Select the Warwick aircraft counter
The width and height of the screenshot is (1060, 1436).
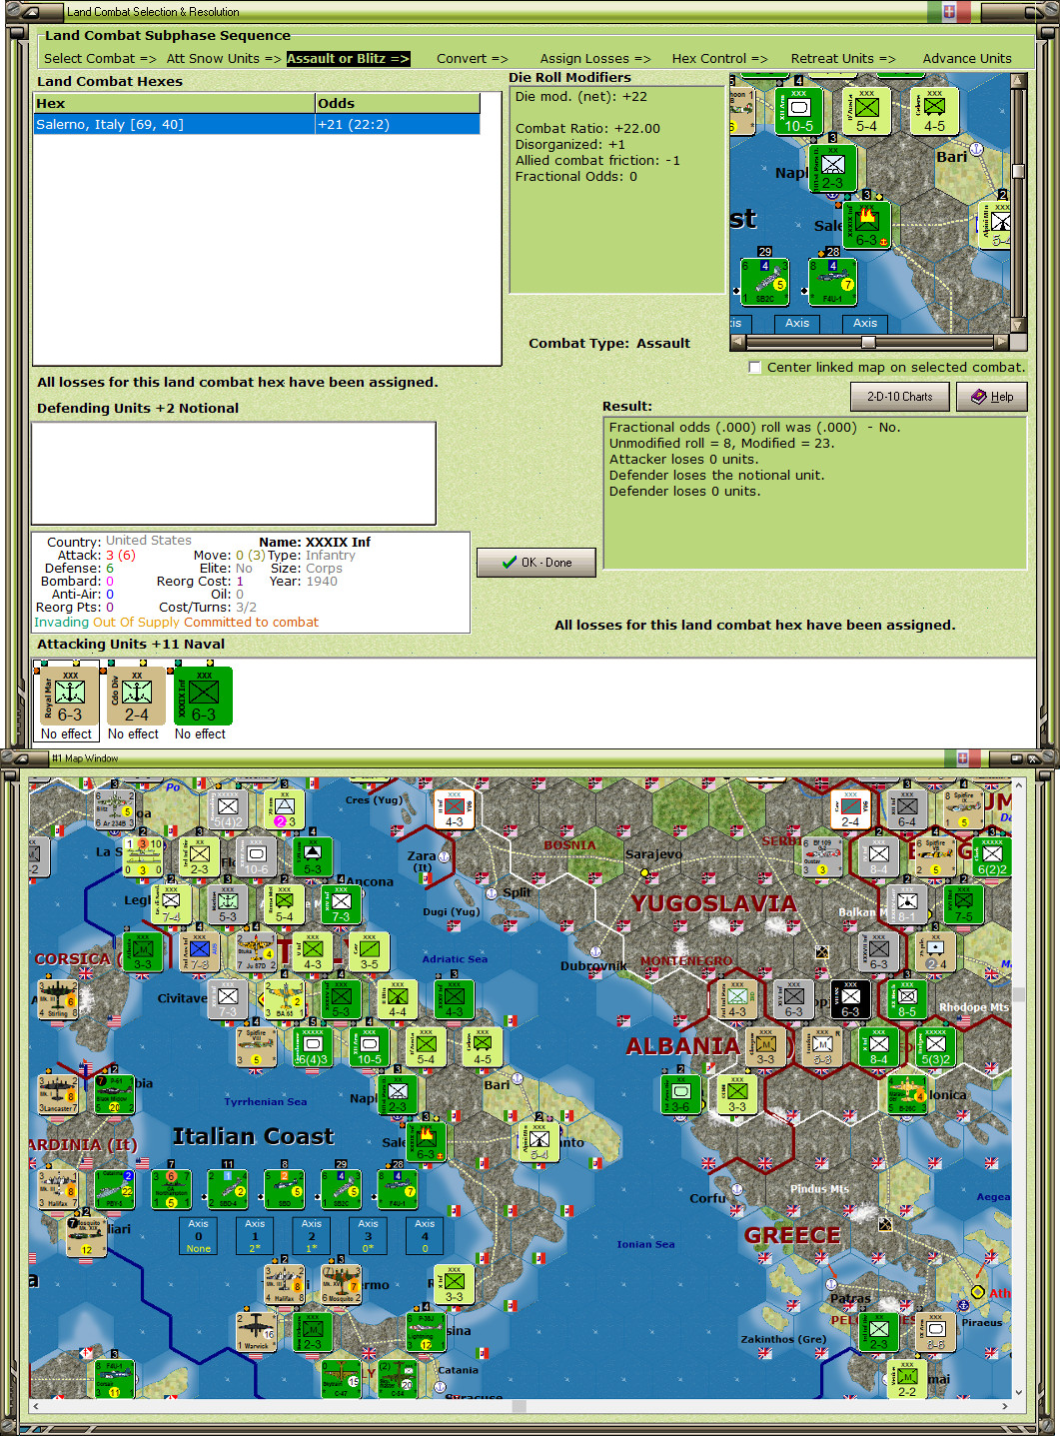pos(256,1332)
